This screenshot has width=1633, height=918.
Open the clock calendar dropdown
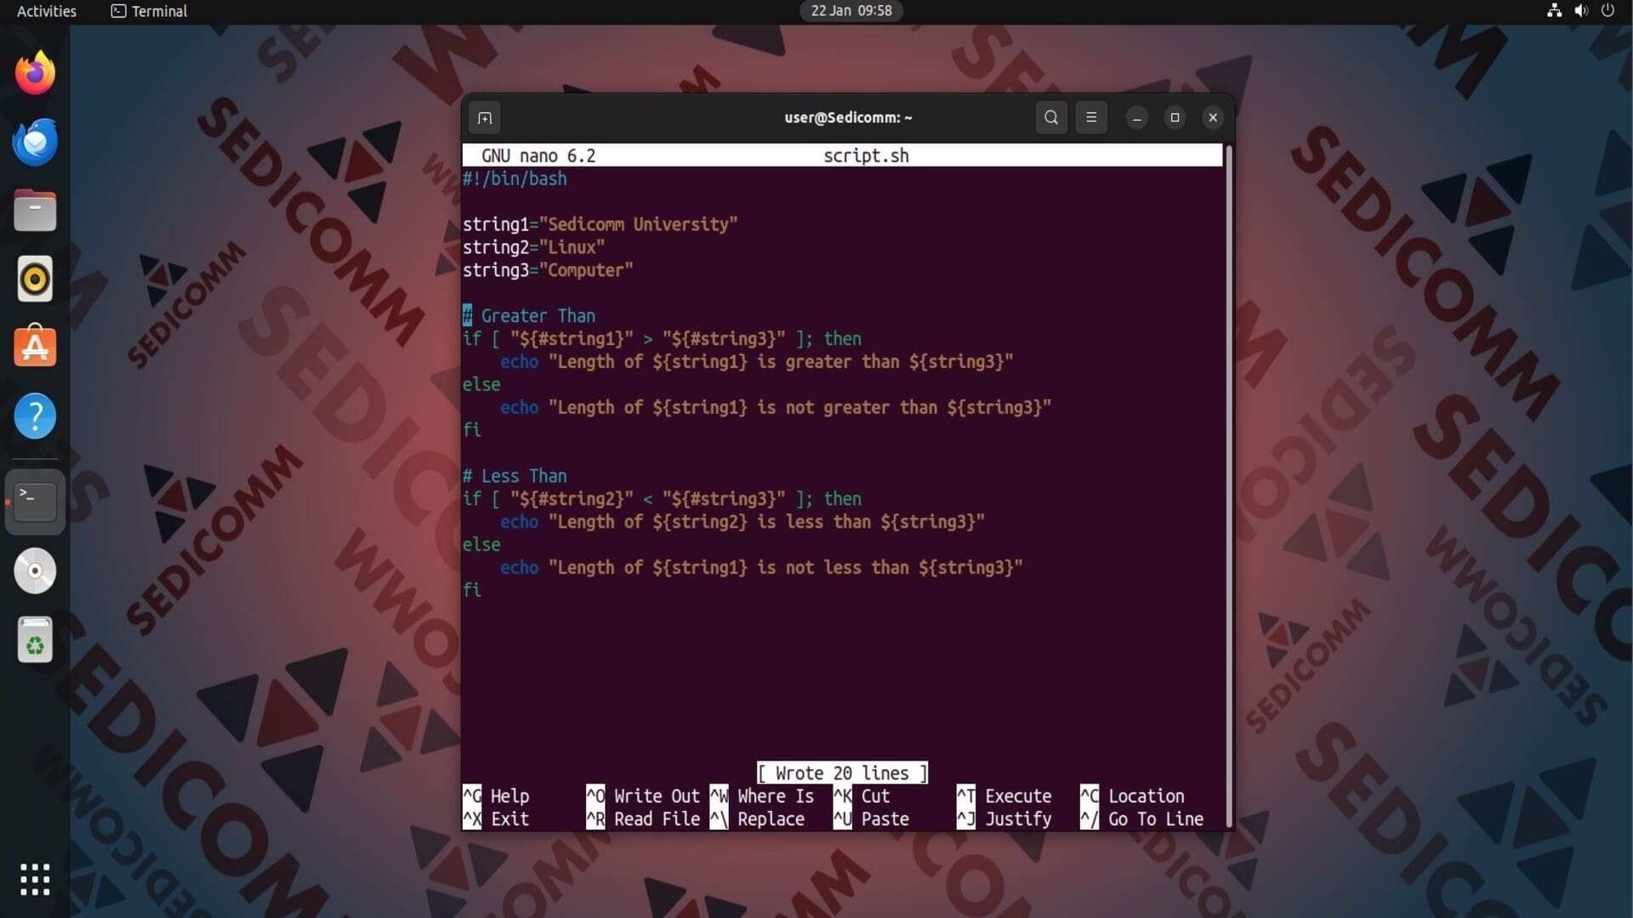851,11
